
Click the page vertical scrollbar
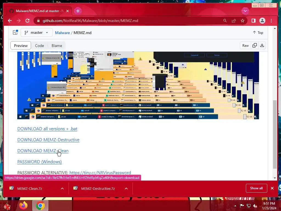point(275,134)
